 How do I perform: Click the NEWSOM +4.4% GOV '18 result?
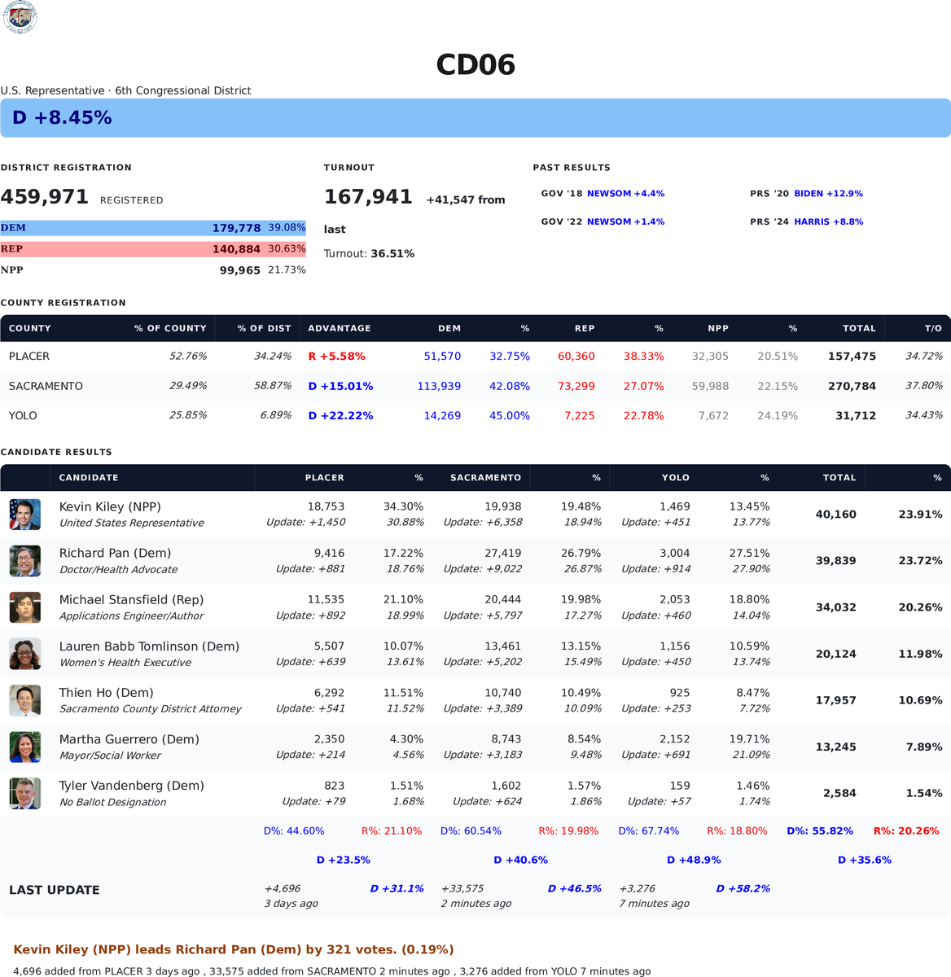coord(625,194)
